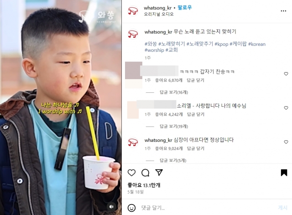Viewport: 292px width, 215px height.
Task: Open the #worship hashtag
Action: 154,50
